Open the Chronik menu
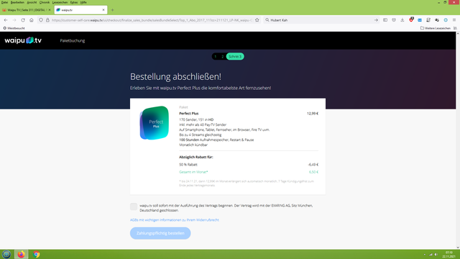The width and height of the screenshot is (460, 259). (x=45, y=2)
